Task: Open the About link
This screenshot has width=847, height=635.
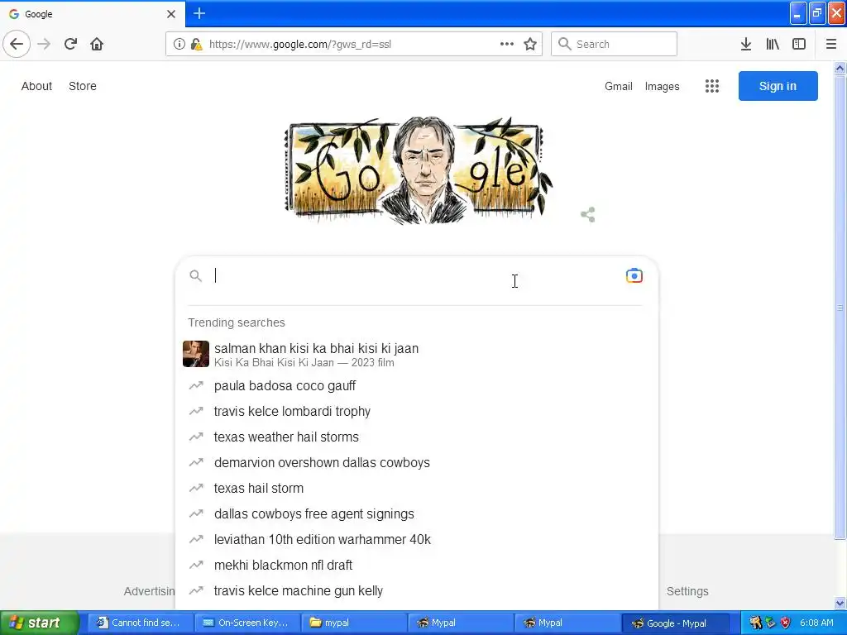Action: point(36,86)
